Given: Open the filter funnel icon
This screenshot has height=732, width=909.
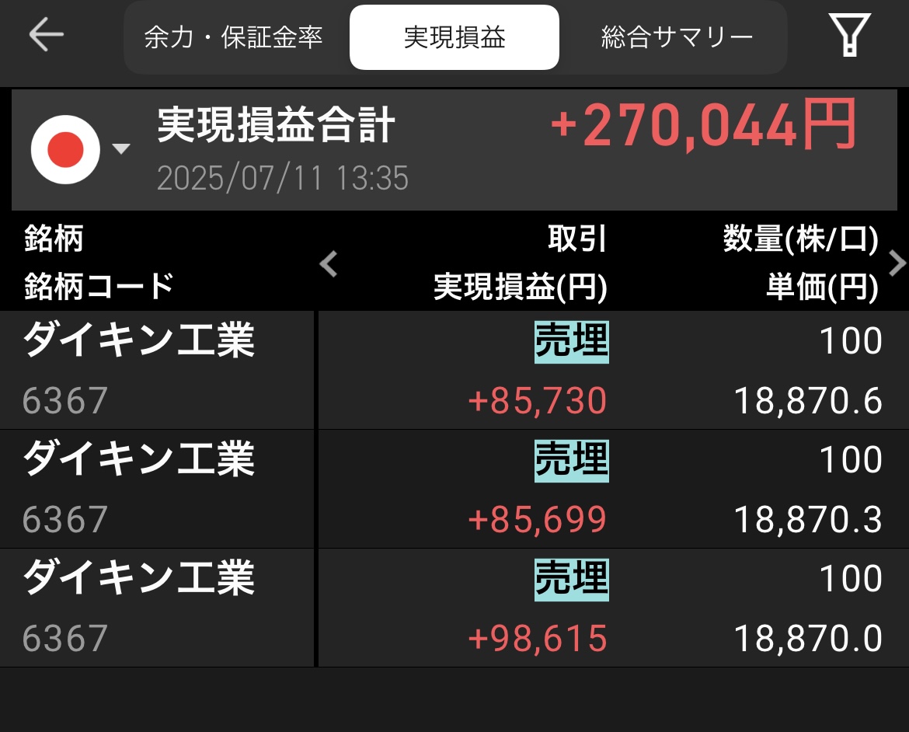Looking at the screenshot, I should click(x=849, y=35).
